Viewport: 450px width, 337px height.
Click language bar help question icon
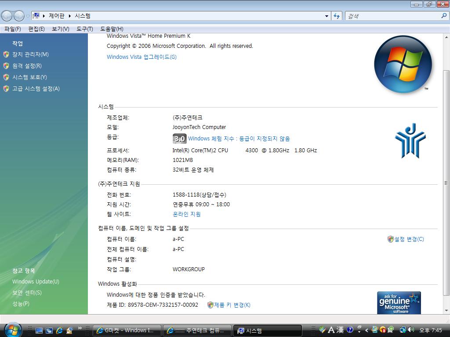[x=349, y=330]
